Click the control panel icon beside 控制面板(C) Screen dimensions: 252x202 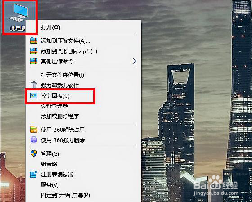click(x=34, y=96)
